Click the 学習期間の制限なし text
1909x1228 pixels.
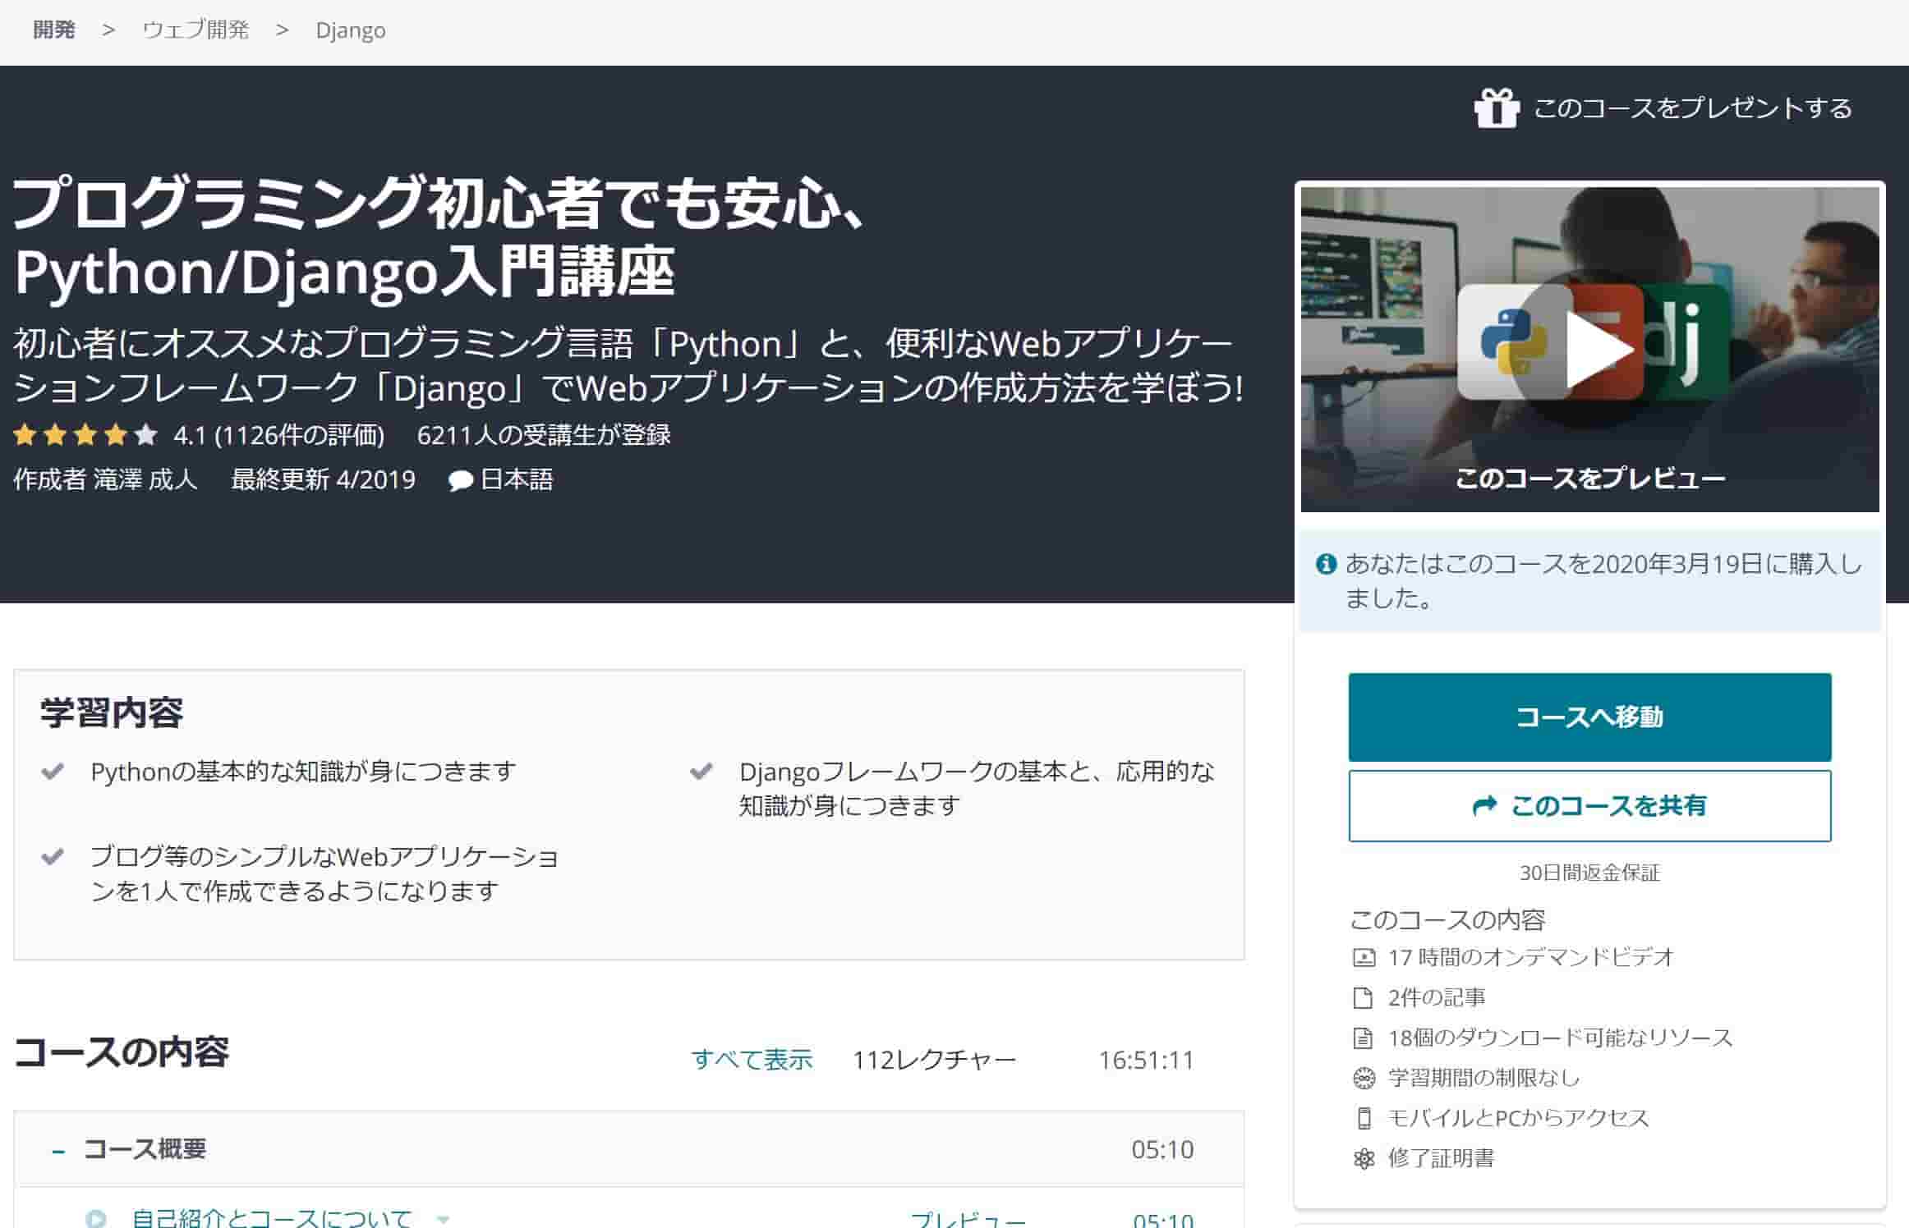[x=1483, y=1078]
